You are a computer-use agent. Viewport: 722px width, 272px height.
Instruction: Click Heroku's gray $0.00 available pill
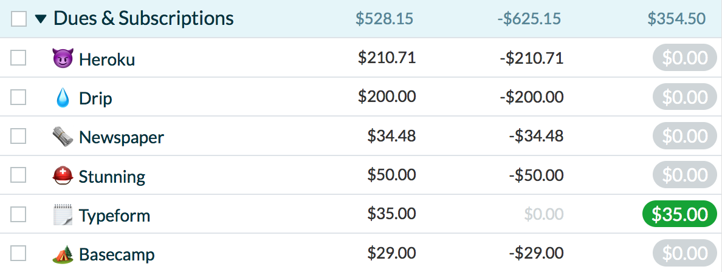pyautogui.click(x=684, y=58)
